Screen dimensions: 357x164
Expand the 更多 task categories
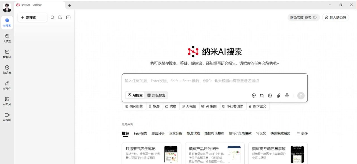[302, 133]
